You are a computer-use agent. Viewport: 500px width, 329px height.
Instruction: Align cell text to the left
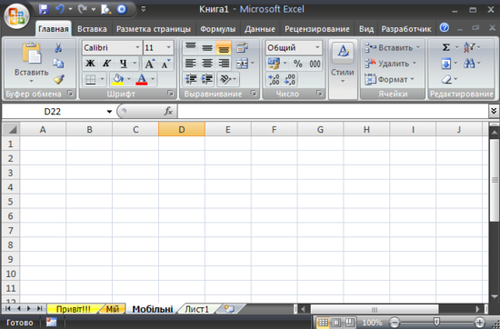pos(191,64)
